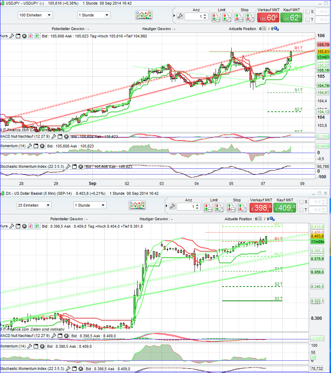Click the detach window icon on the Kurs bar
The width and height of the screenshot is (331, 373).
pyautogui.click(x=18, y=36)
